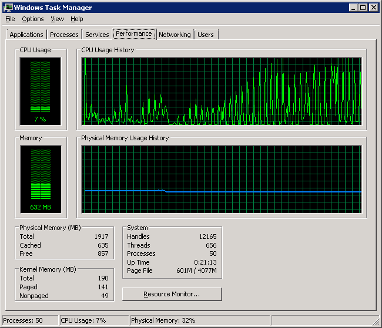Click the CPU Usage History graph
Screen dimensions: 382x328
222,91
